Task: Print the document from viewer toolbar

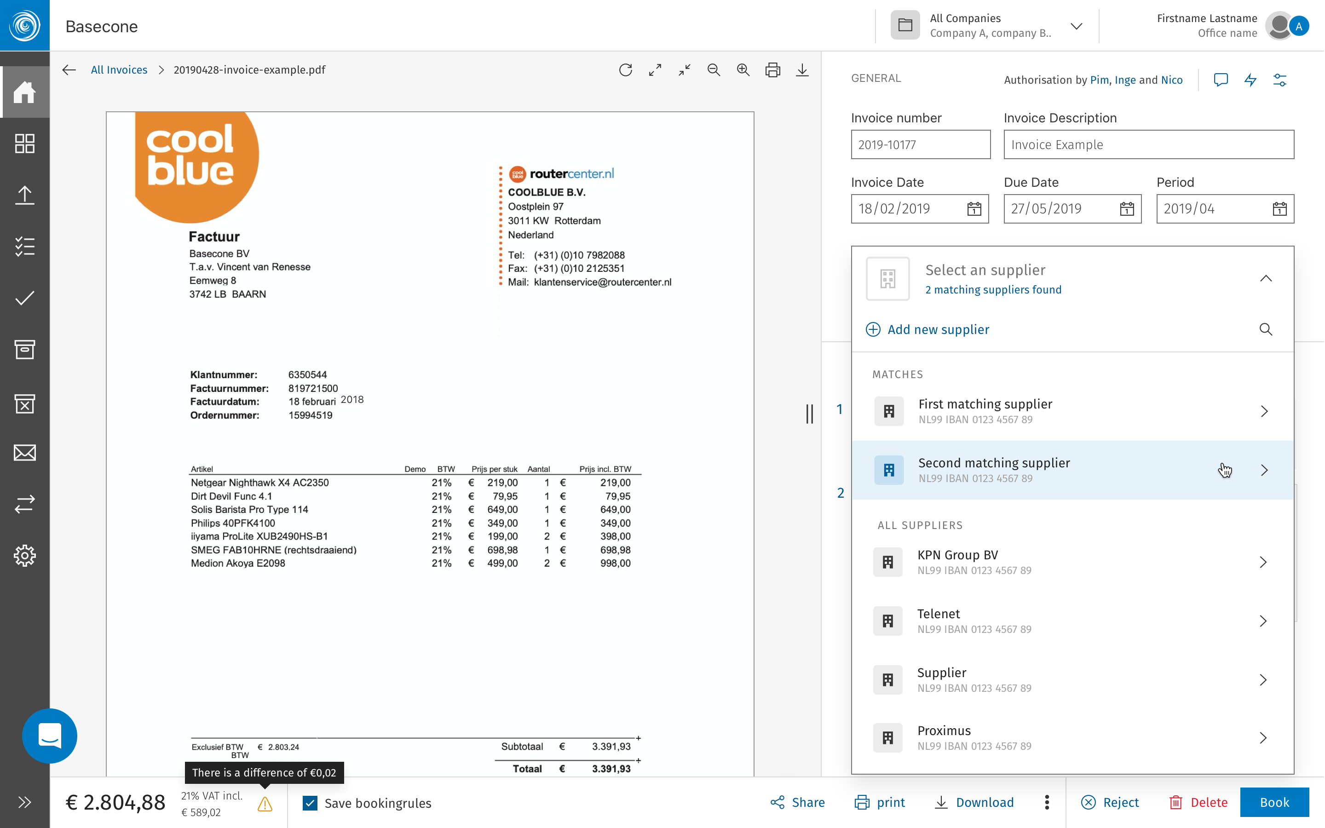Action: click(772, 69)
